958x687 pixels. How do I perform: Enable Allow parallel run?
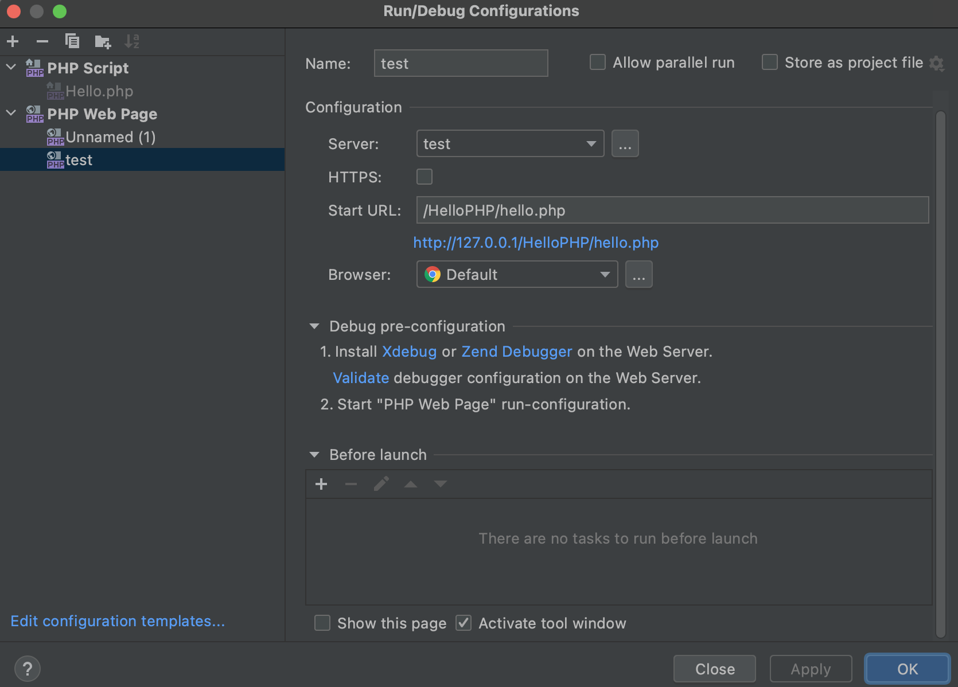coord(598,62)
